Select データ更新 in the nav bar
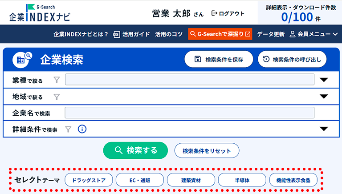Image resolution: width=342 pixels, height=194 pixels. tap(270, 34)
